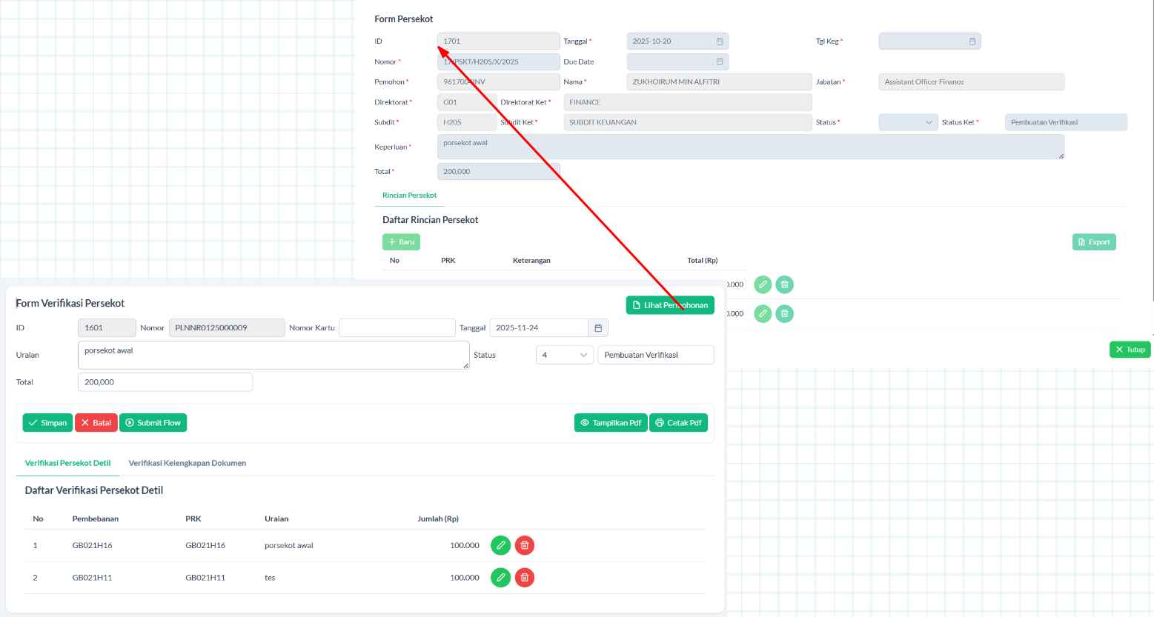Click calendar icon in Due Date field

coord(719,61)
